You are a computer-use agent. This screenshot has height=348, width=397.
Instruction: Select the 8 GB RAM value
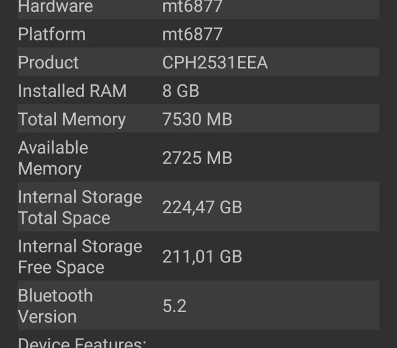[x=181, y=91]
